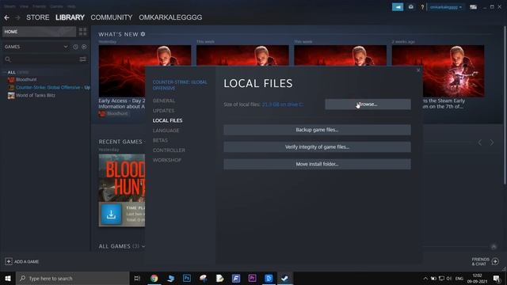Select Workshop properties section

167,160
